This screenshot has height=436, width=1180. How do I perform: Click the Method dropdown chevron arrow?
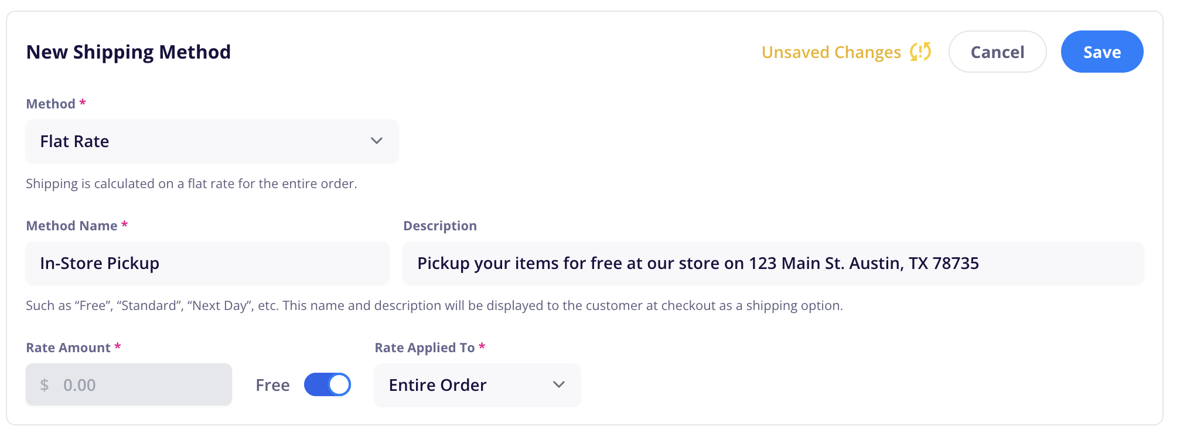(377, 141)
